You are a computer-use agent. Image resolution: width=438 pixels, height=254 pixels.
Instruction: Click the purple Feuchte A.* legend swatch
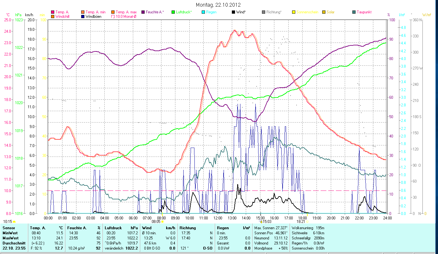click(143, 12)
